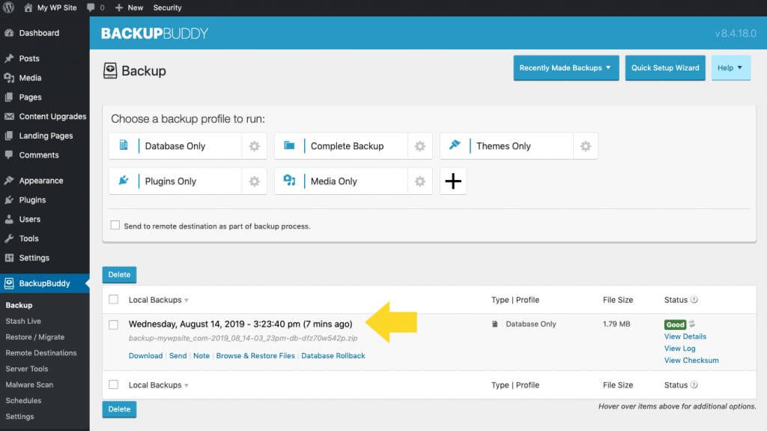This screenshot has width=767, height=431.
Task: Click the bottom Delete button
Action: 119,409
